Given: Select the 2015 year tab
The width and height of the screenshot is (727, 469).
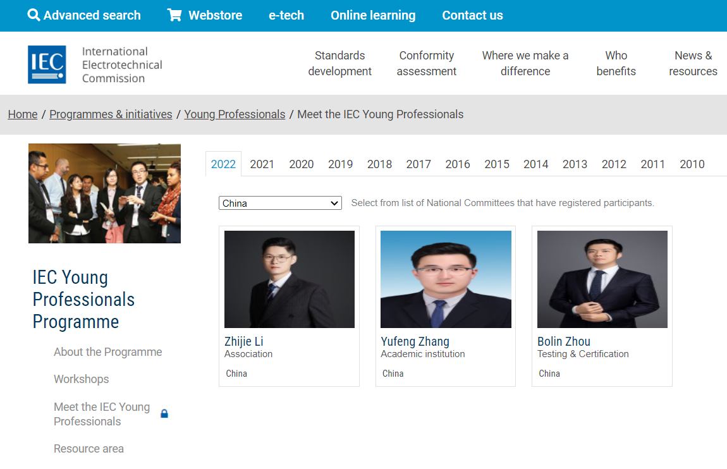Looking at the screenshot, I should (x=496, y=164).
